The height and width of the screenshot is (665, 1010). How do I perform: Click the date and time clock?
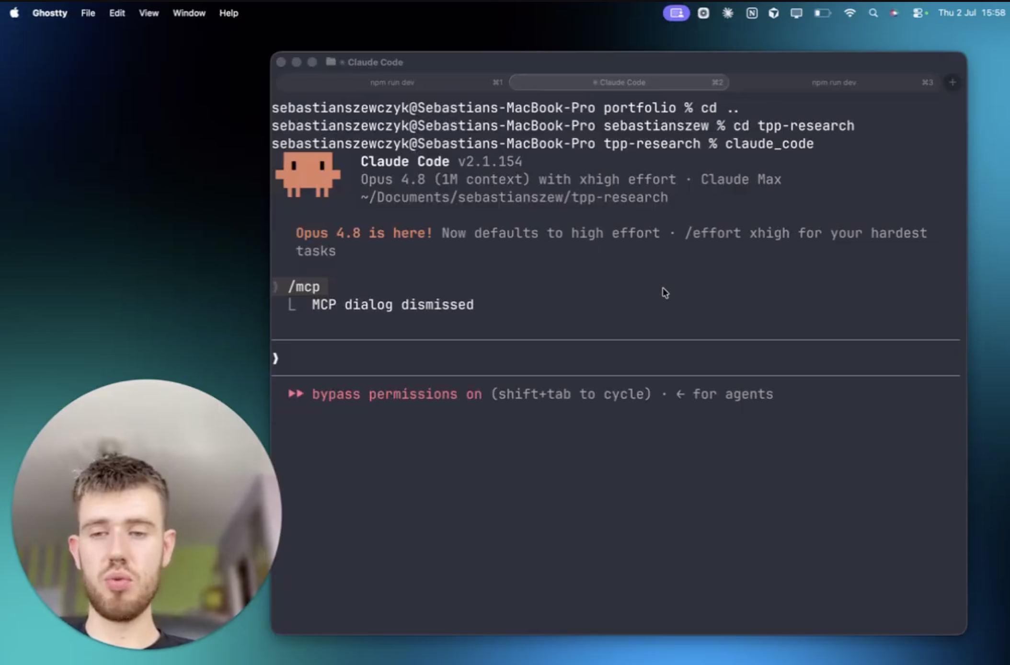(x=971, y=13)
